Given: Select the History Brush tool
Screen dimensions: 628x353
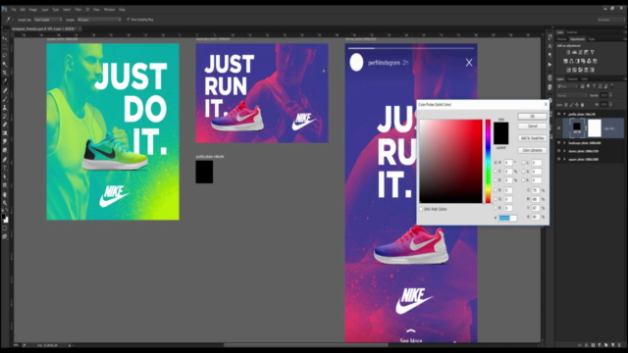Looking at the screenshot, I should [5, 116].
